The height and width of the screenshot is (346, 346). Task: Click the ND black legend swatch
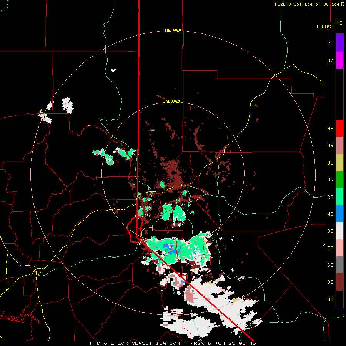(x=339, y=299)
